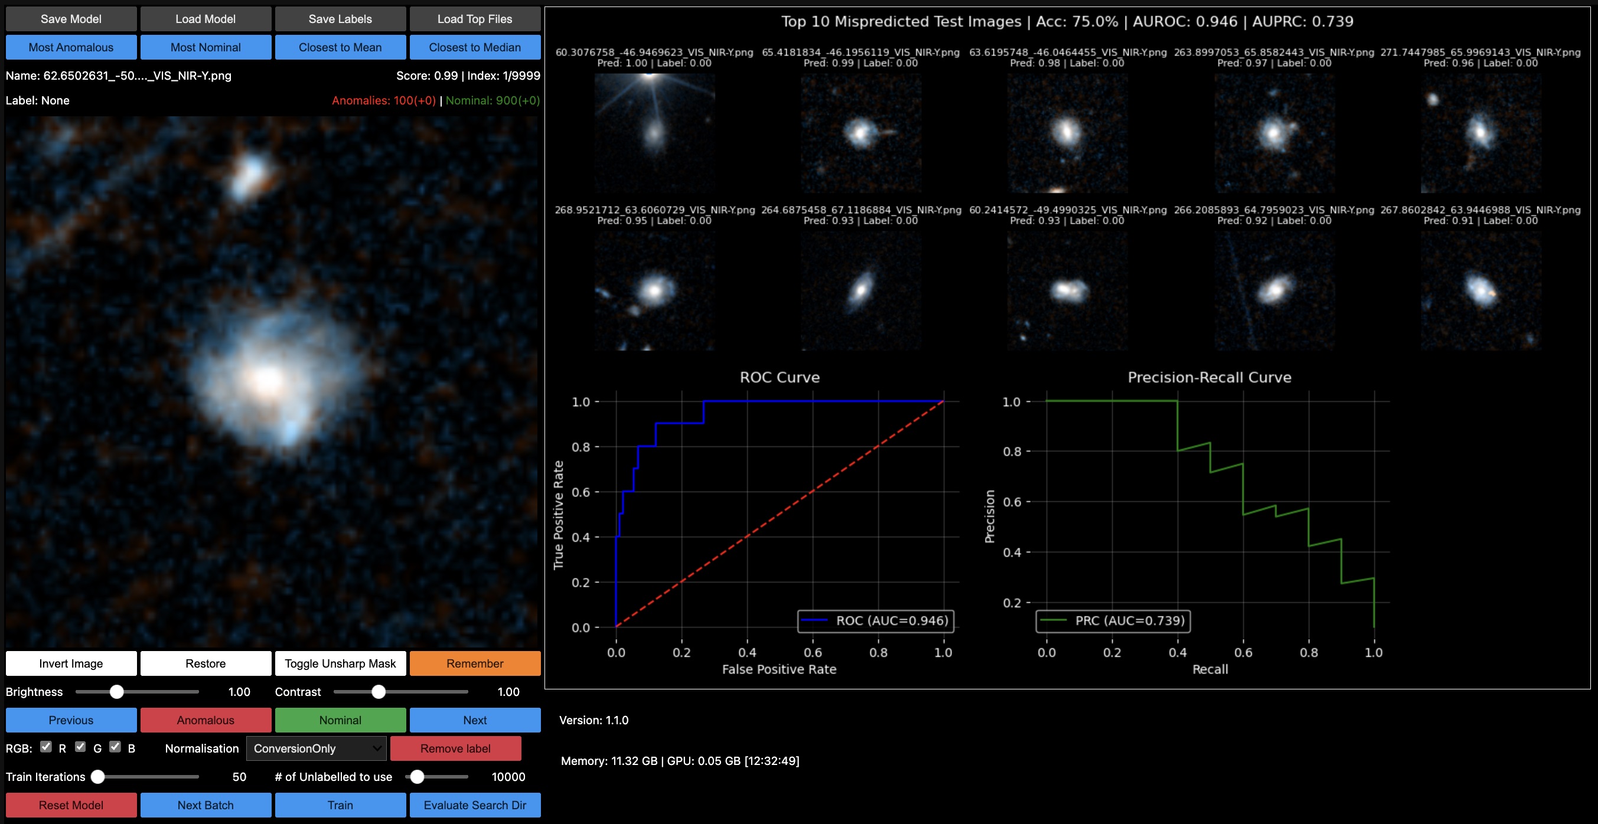This screenshot has height=824, width=1598.
Task: Open thumbnail with Pred 1.00 star spike
Action: tap(654, 133)
